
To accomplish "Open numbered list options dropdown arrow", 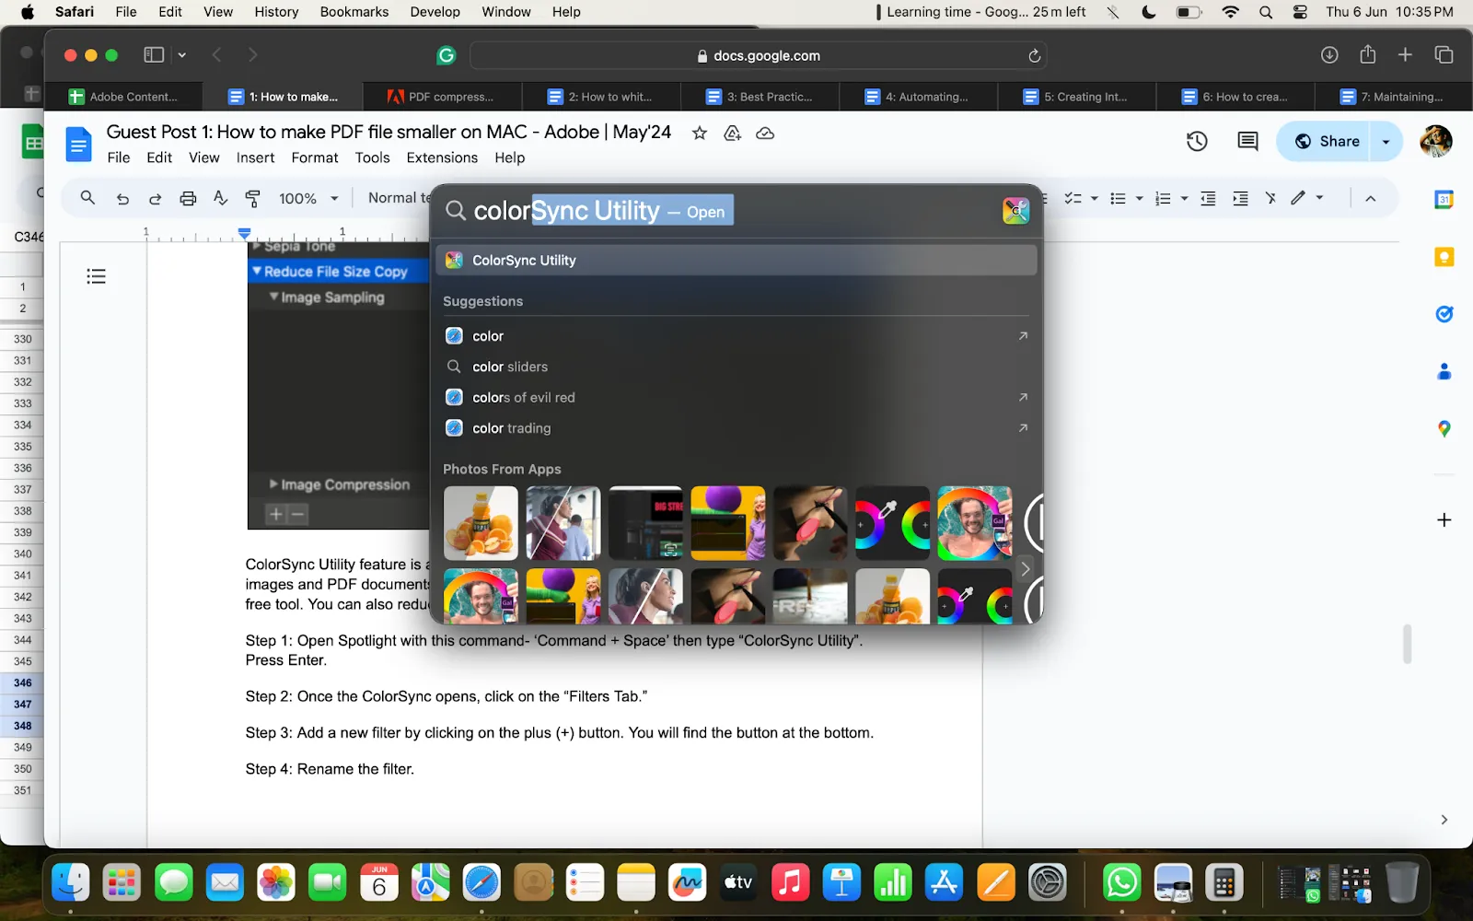I will (1184, 198).
